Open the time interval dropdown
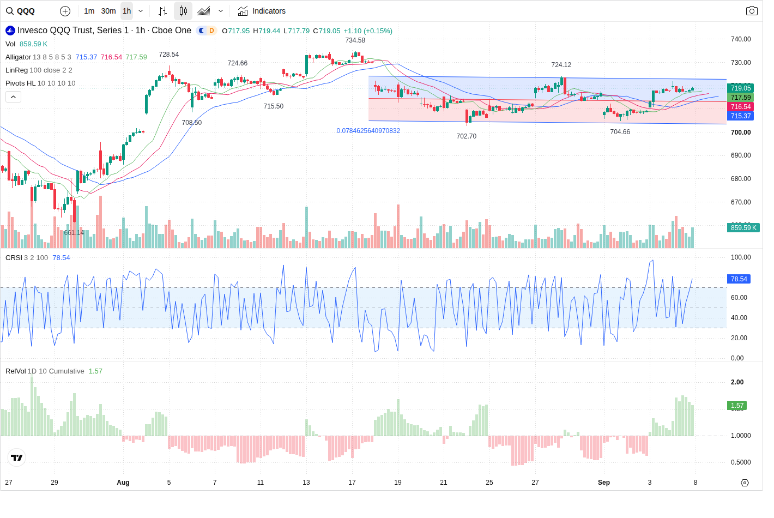Screen dimensions: 774x518 point(141,11)
